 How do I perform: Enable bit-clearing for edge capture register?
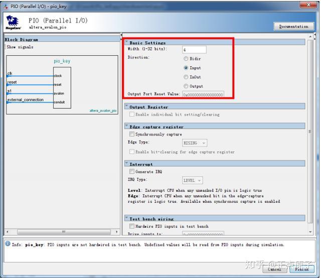132,152
